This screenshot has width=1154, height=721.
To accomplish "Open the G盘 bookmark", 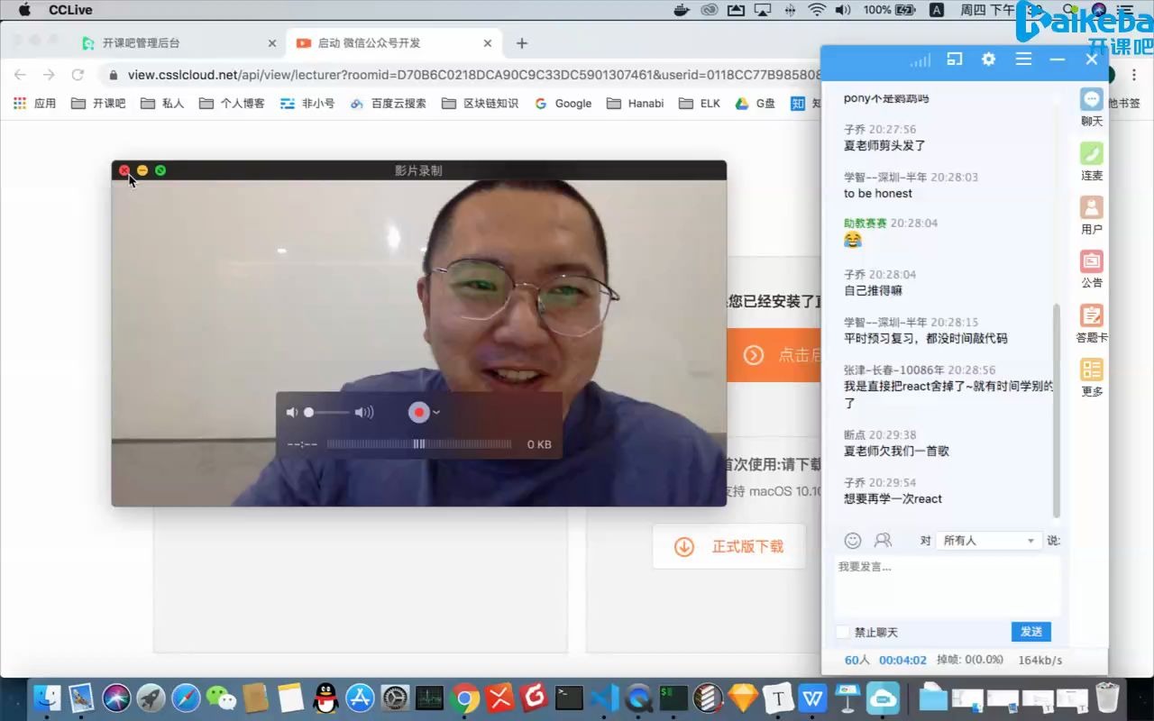I will 756,104.
